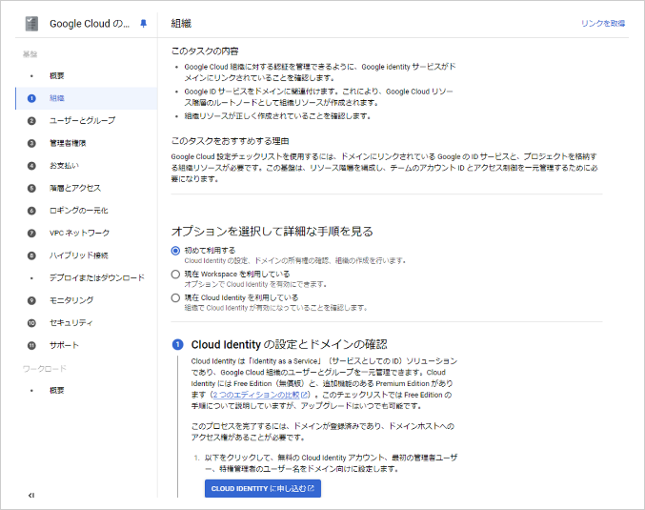Screen dimensions: 645x510
Task: Open 概要 under the ワークロード section
Action: (x=57, y=390)
